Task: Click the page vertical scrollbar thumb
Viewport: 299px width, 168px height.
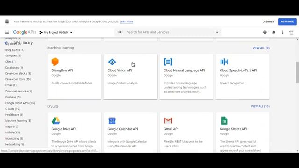Action: point(297,72)
